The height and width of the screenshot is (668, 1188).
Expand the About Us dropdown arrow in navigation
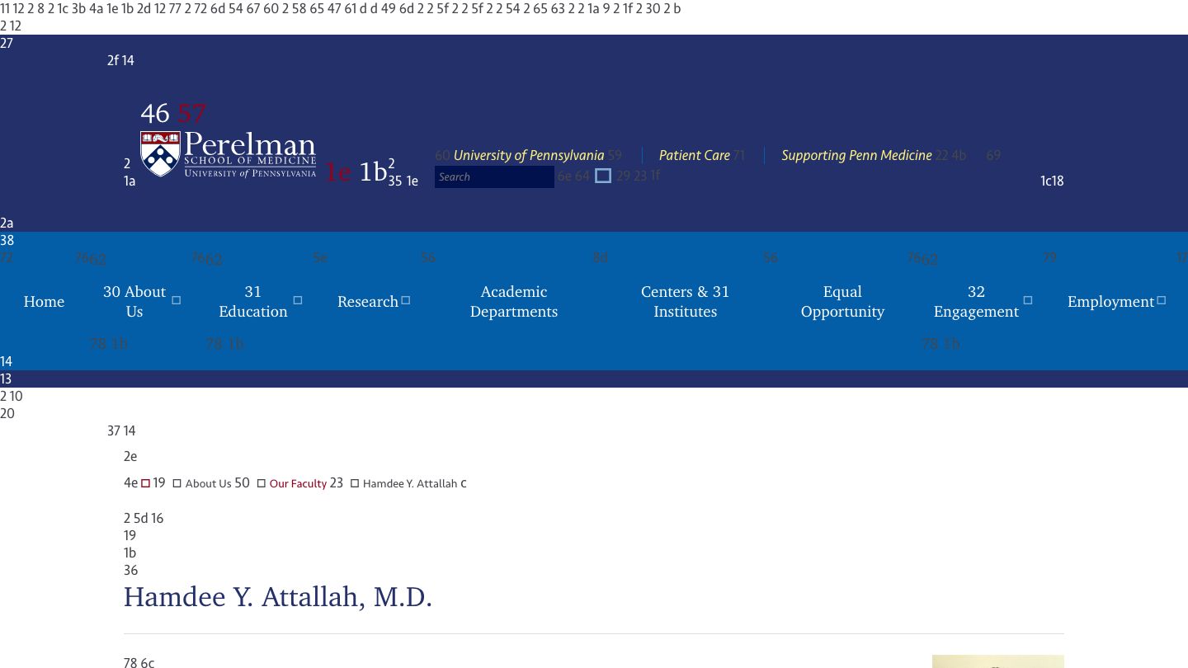pos(176,301)
